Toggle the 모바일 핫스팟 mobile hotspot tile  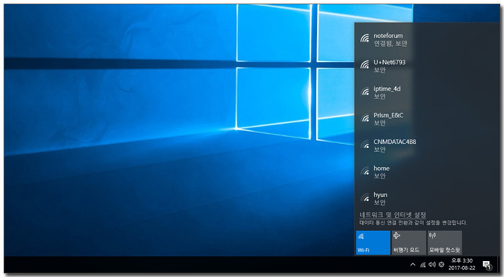444,242
